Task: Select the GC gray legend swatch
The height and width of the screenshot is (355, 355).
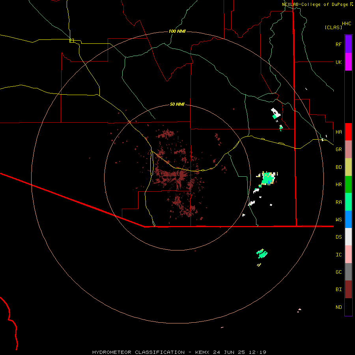Action: tap(348, 272)
